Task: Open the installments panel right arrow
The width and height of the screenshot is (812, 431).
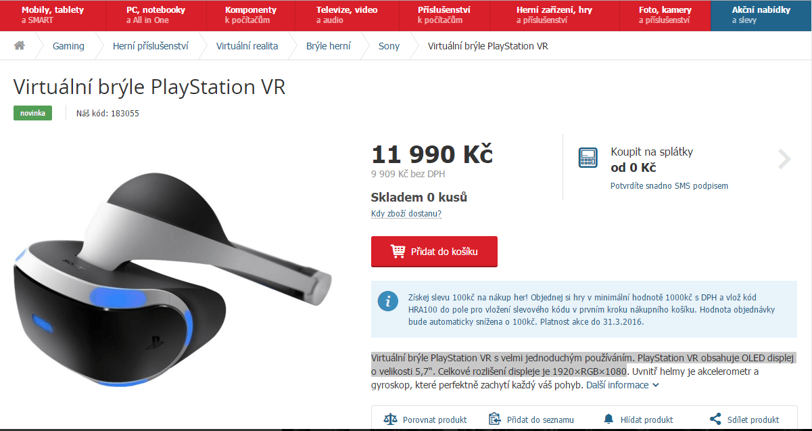Action: point(784,159)
